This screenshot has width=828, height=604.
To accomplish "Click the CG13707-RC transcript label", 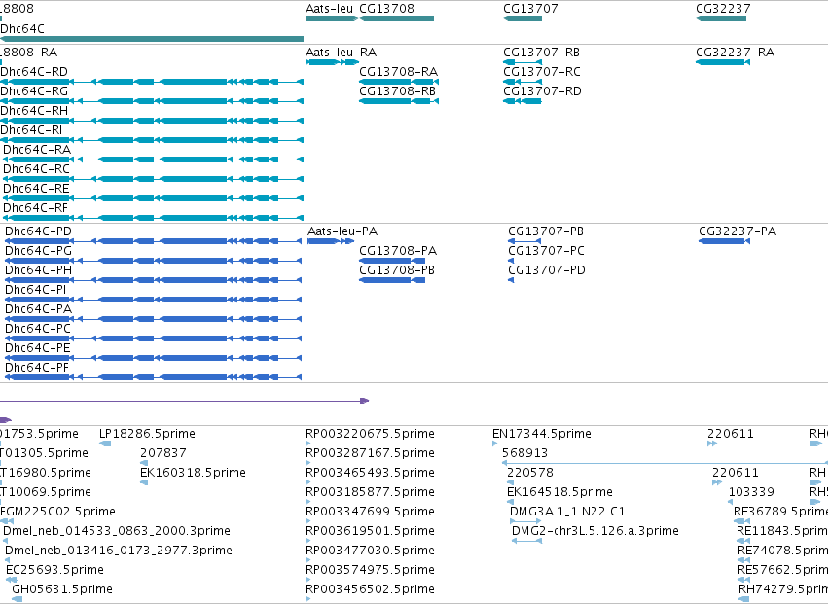I will 542,71.
